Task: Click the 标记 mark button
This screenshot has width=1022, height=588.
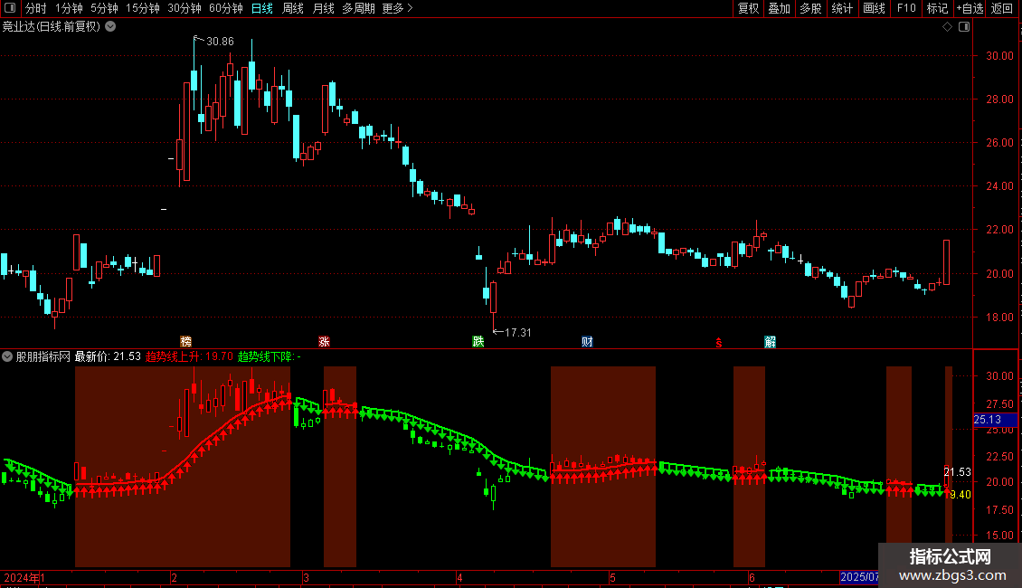Action: pos(937,8)
